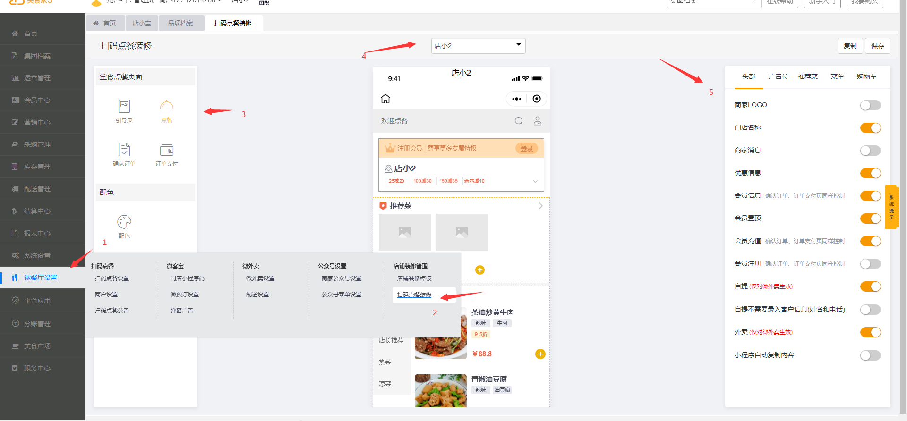Open the 购物车 settings tab
The width and height of the screenshot is (907, 421).
coord(867,76)
